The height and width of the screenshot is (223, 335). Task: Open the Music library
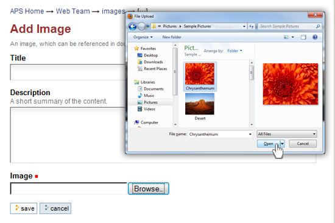(149, 96)
